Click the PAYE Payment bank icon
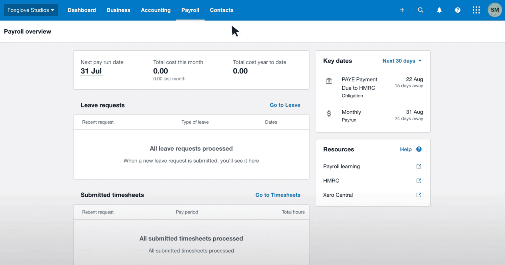 tap(329, 81)
